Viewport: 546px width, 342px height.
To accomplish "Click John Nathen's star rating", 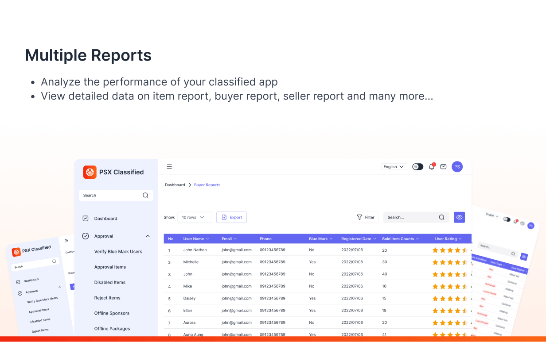I will pyautogui.click(x=449, y=250).
